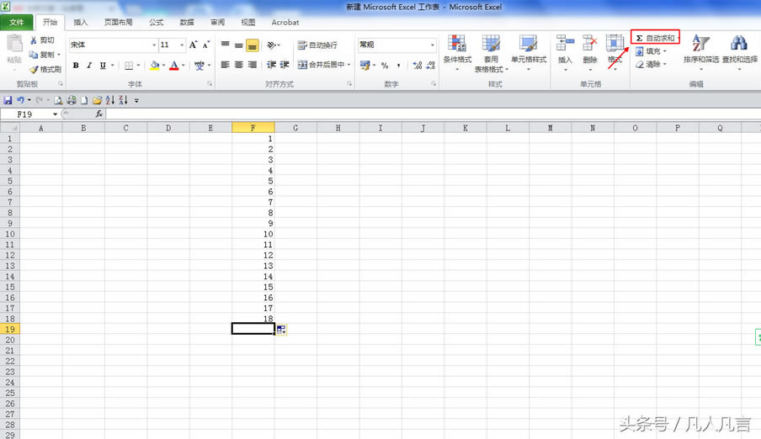Toggle middle vertical alignment
This screenshot has width=761, height=439.
[239, 45]
